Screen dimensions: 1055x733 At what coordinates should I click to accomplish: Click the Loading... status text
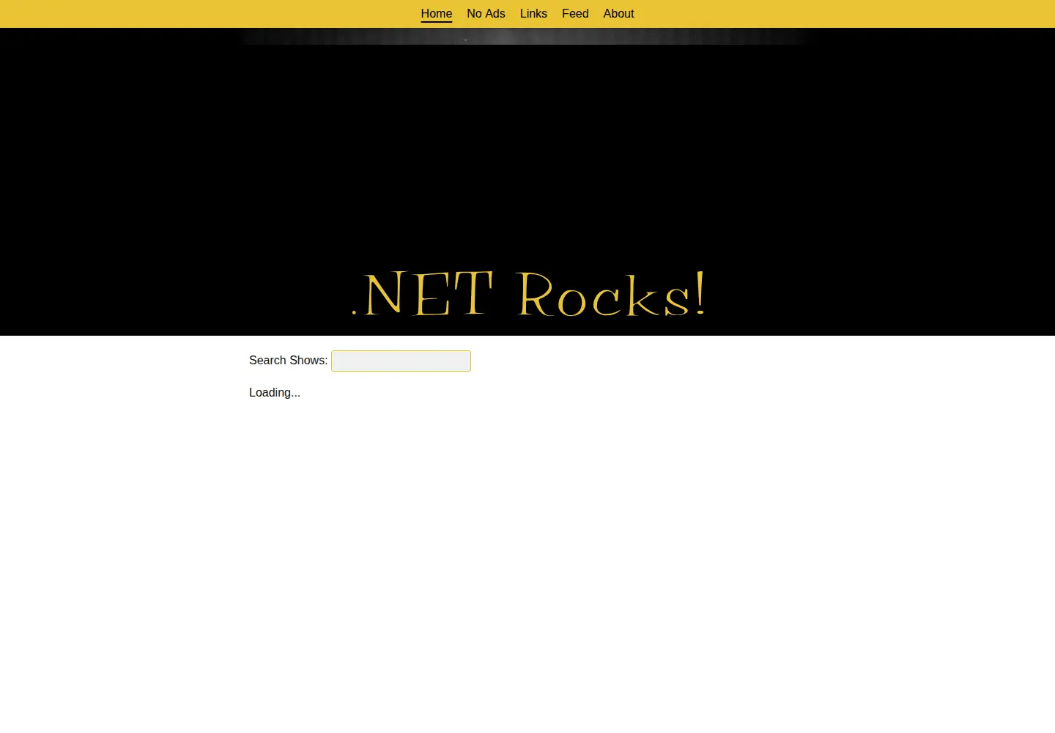tap(275, 393)
